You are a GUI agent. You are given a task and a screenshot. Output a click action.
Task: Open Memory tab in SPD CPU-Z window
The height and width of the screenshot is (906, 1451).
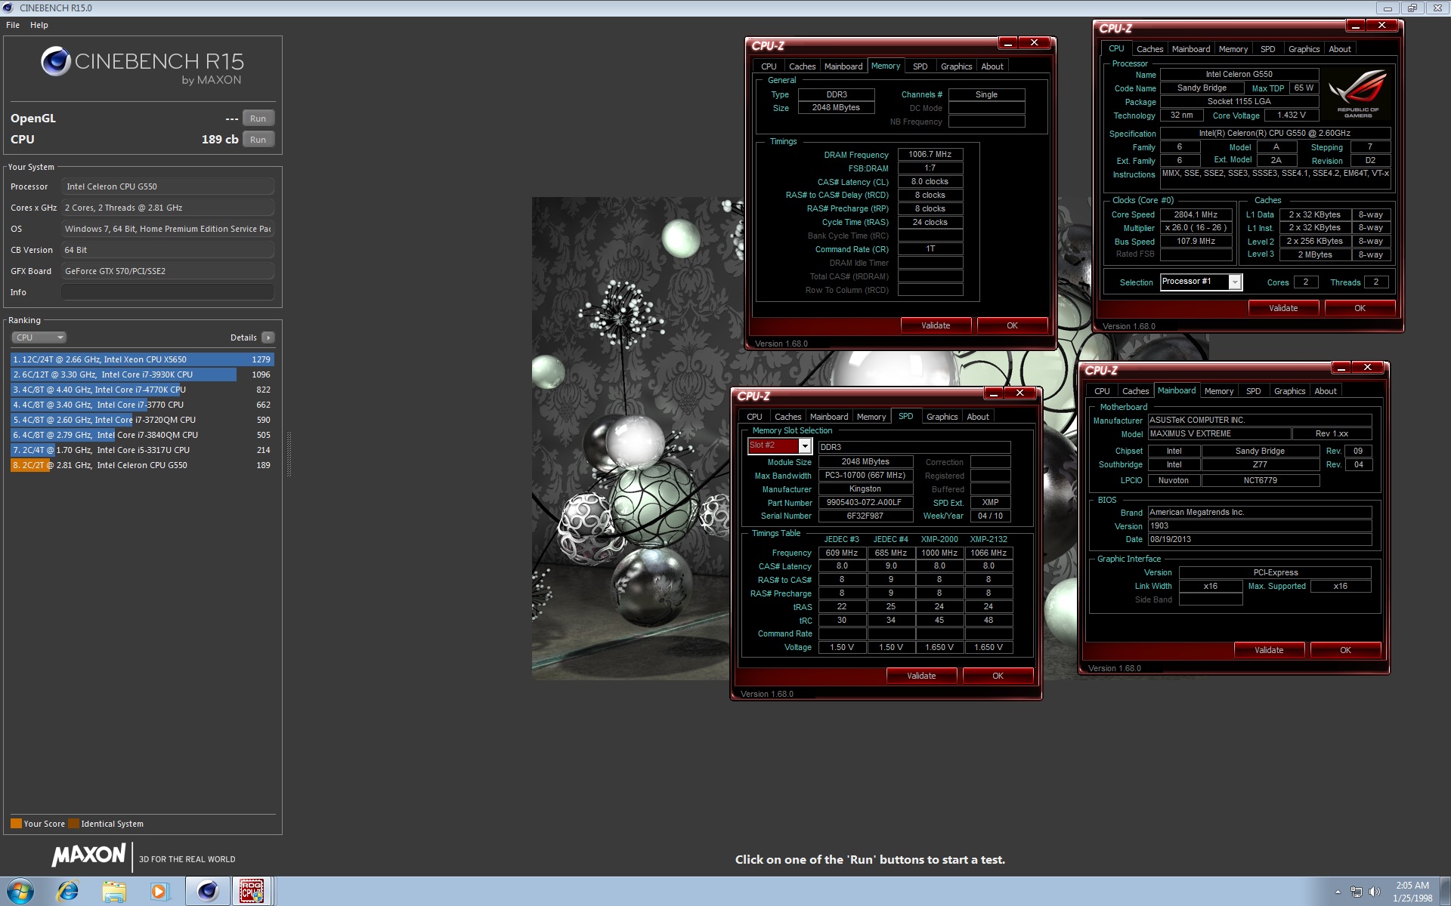871,417
